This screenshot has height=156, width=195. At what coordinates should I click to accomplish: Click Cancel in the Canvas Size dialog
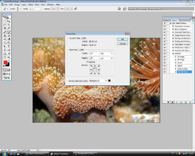pos(122,44)
